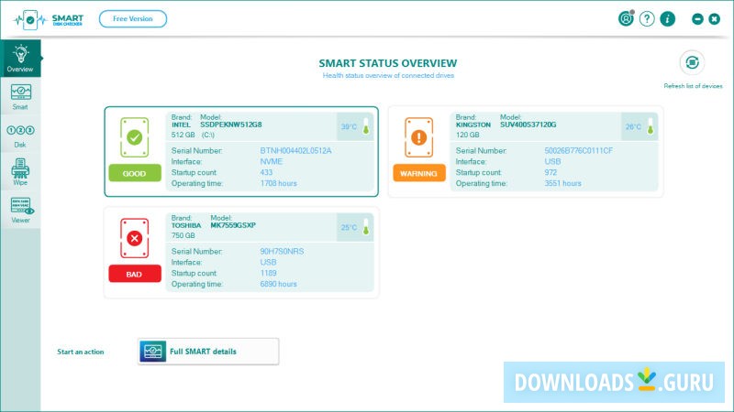Open the Viewer sidebar section
Screen dimensions: 734x412
[20, 210]
